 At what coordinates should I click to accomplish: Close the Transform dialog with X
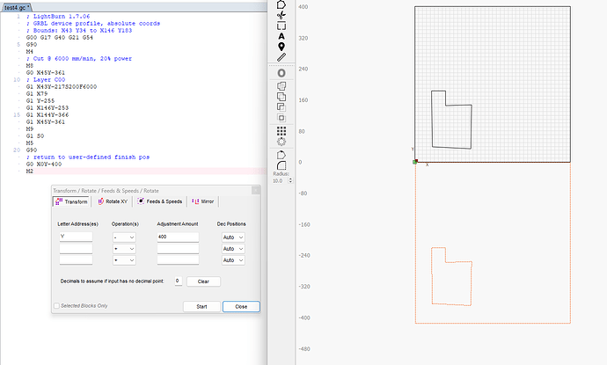coord(255,190)
